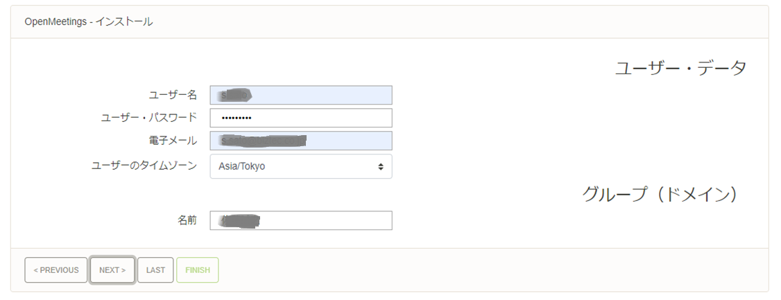Focus the ユーザー名 input field
Screen dimensions: 781x300
tap(301, 95)
